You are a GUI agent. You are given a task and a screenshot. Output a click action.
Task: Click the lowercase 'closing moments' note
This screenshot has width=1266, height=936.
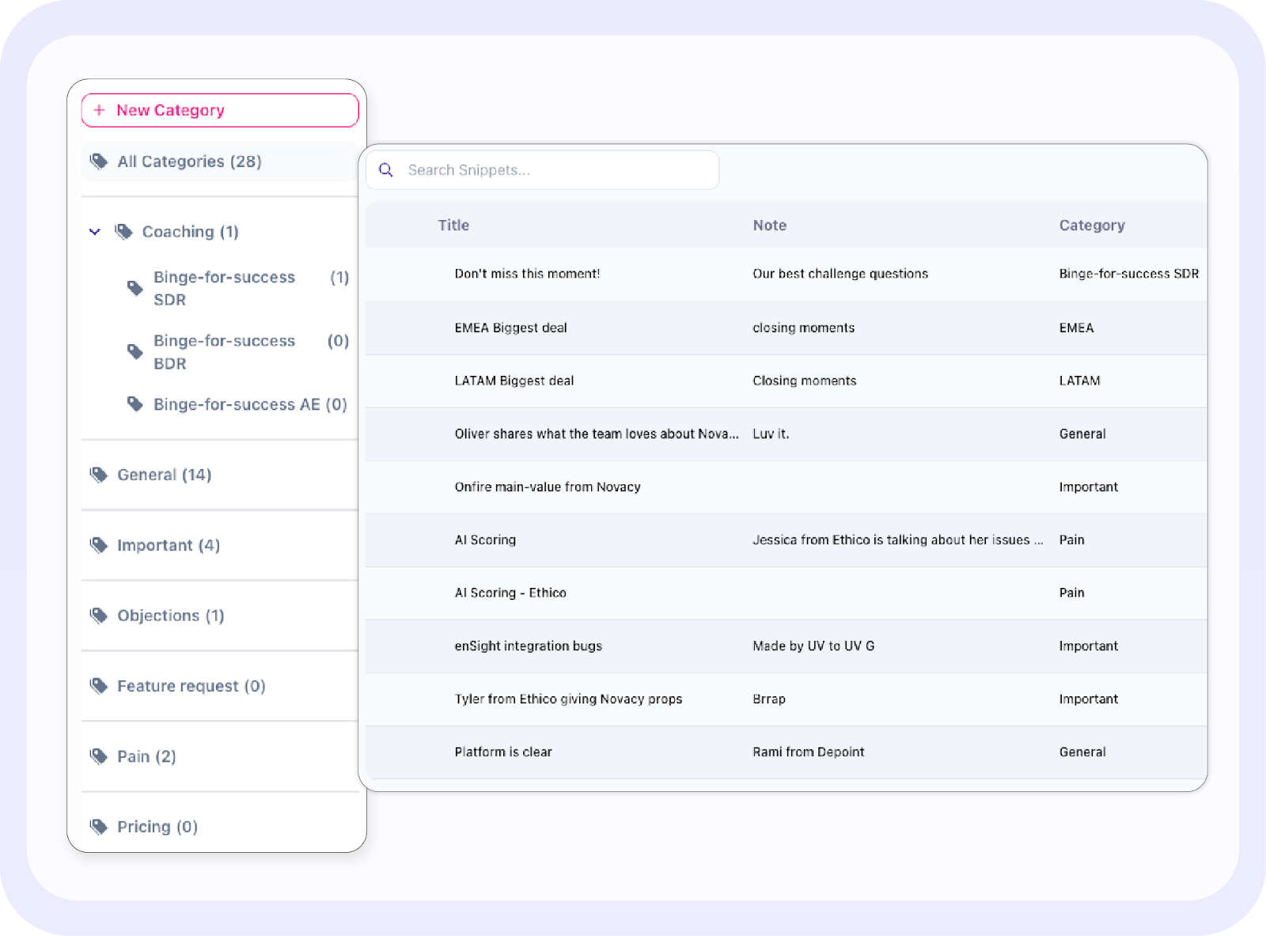click(803, 328)
